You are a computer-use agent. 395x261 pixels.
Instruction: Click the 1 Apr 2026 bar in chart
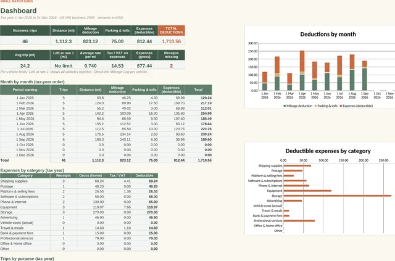click(302, 70)
